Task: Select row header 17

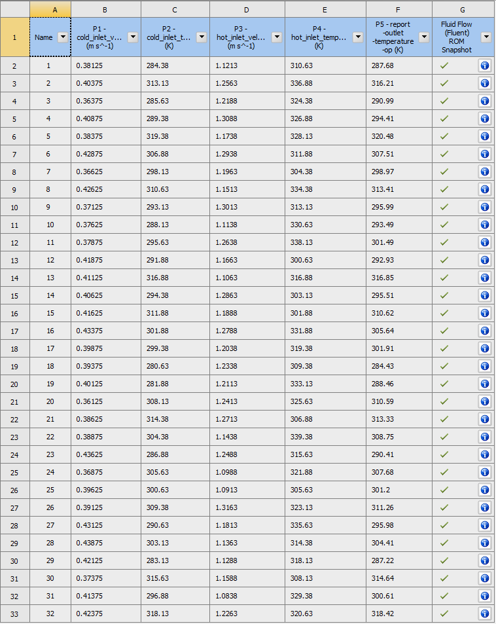Action: coord(14,331)
